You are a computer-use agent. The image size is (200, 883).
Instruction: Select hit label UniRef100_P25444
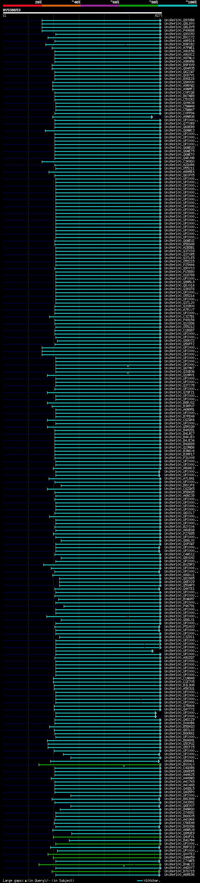click(179, 265)
